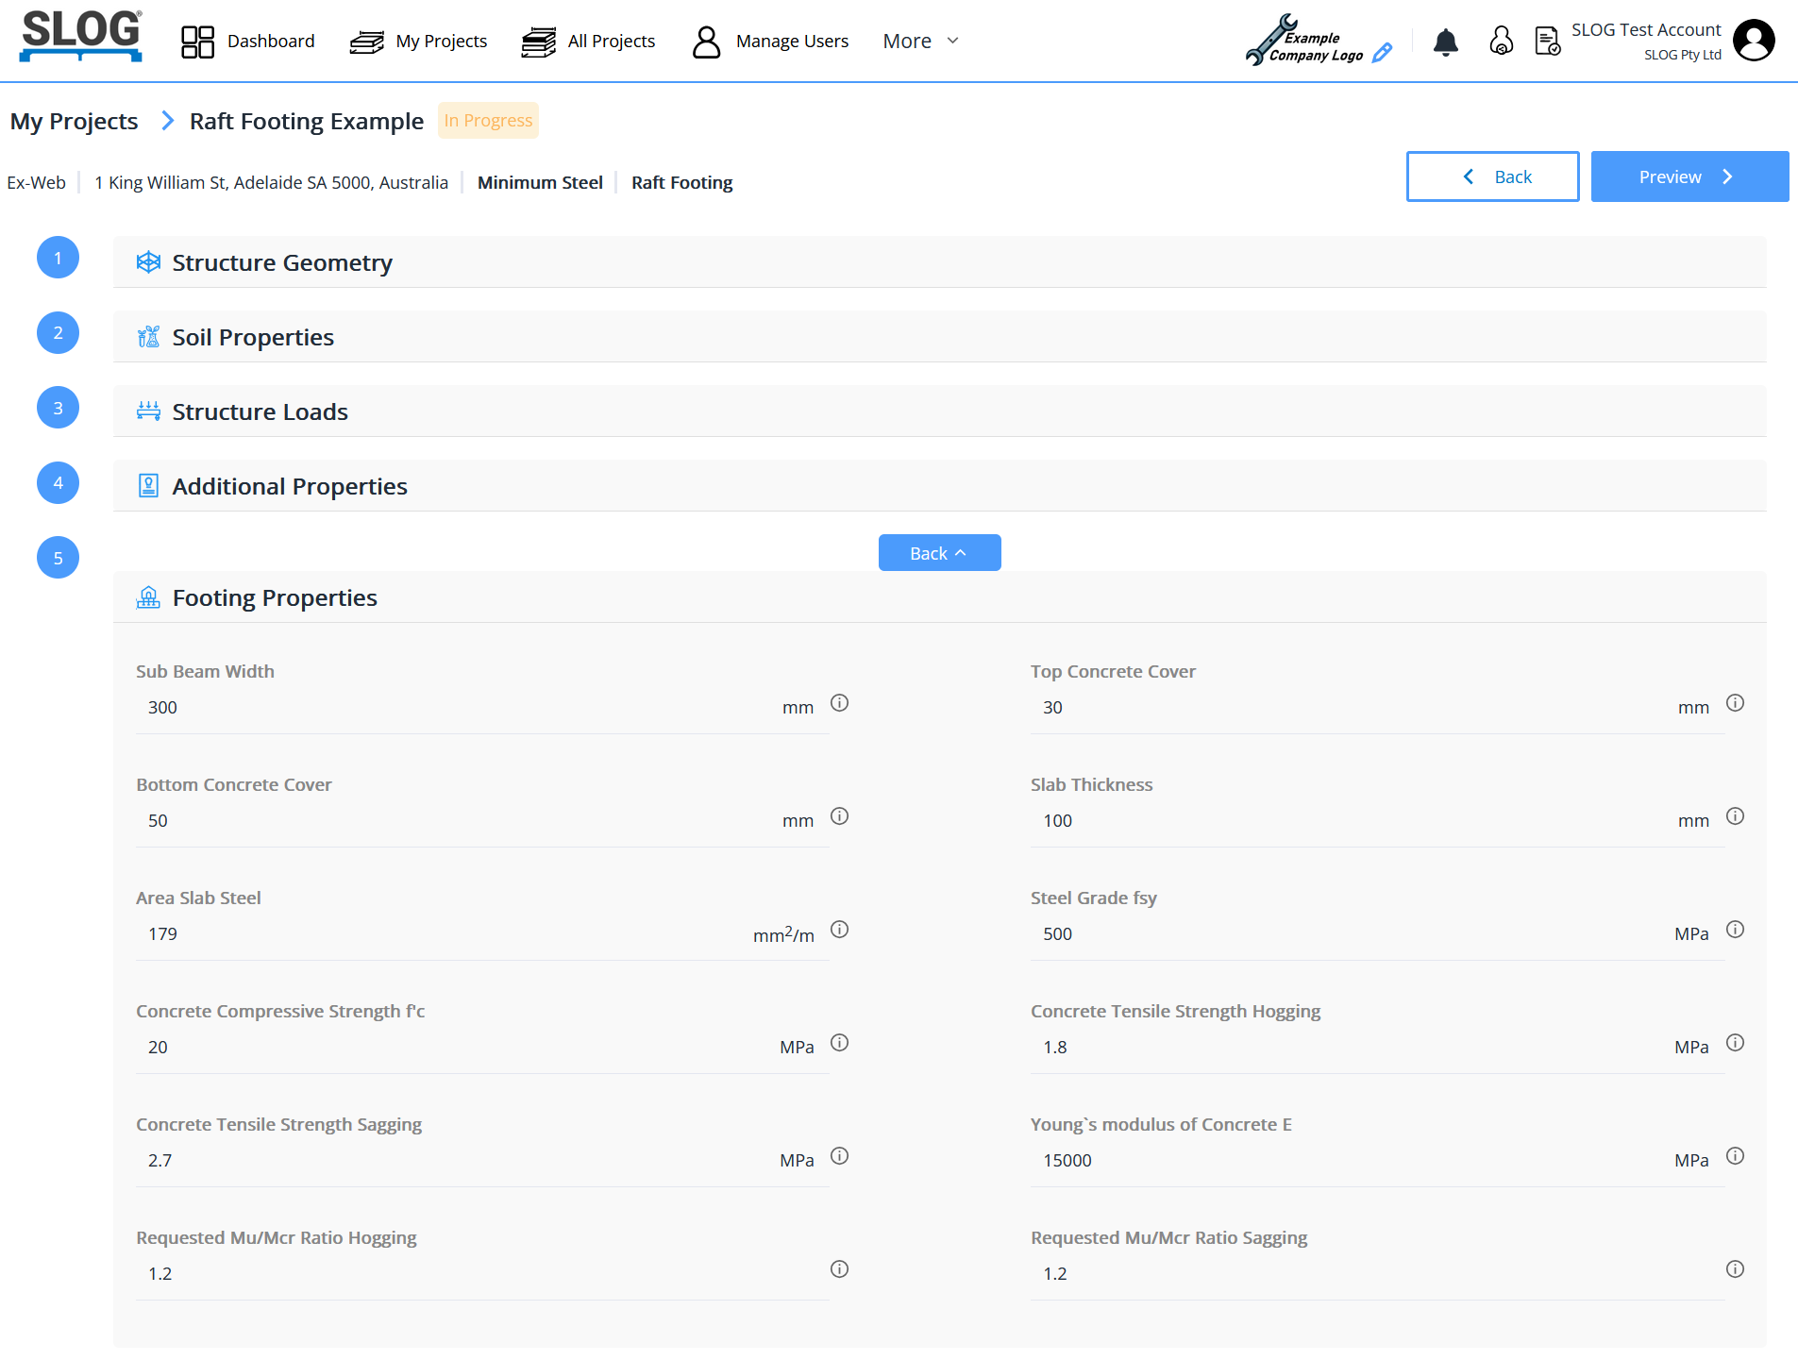The height and width of the screenshot is (1360, 1798).
Task: Open the user profile avatar icon
Action: [1754, 41]
